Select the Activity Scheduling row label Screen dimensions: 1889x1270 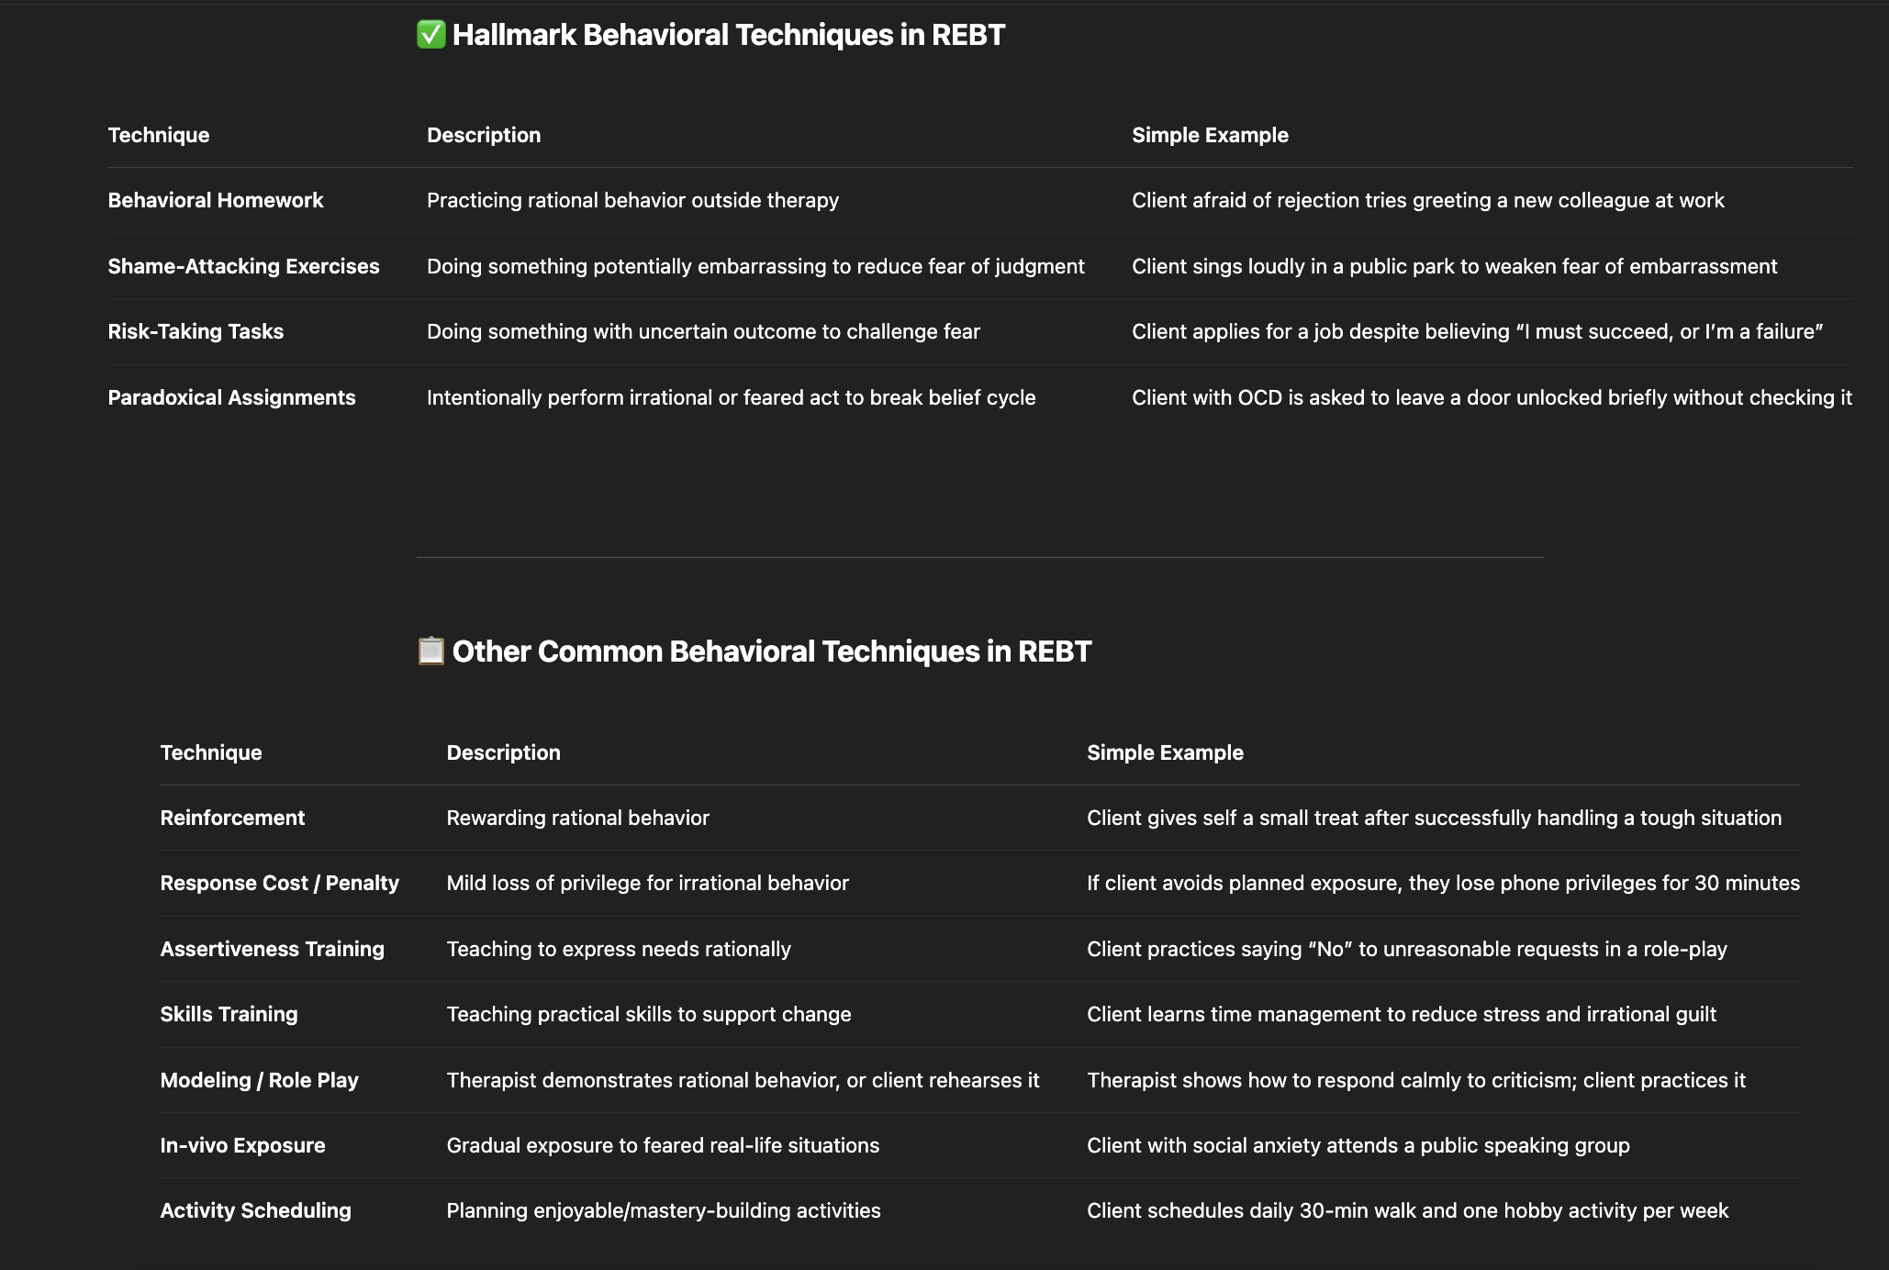click(x=255, y=1210)
